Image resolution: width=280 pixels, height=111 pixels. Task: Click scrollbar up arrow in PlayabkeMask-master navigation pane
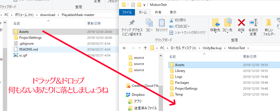pos(5,23)
